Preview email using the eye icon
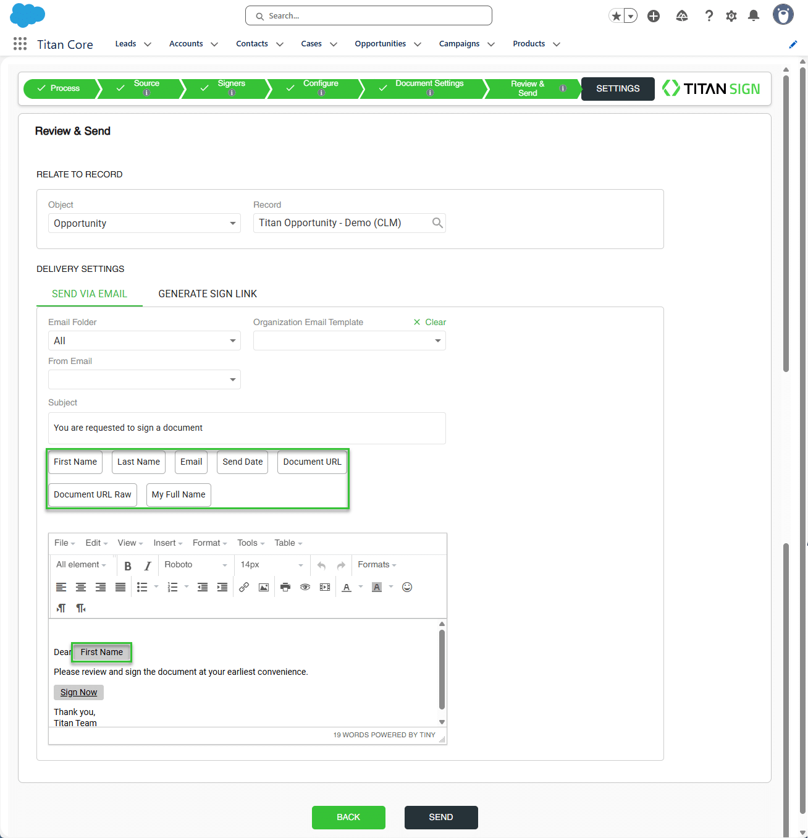 click(305, 587)
